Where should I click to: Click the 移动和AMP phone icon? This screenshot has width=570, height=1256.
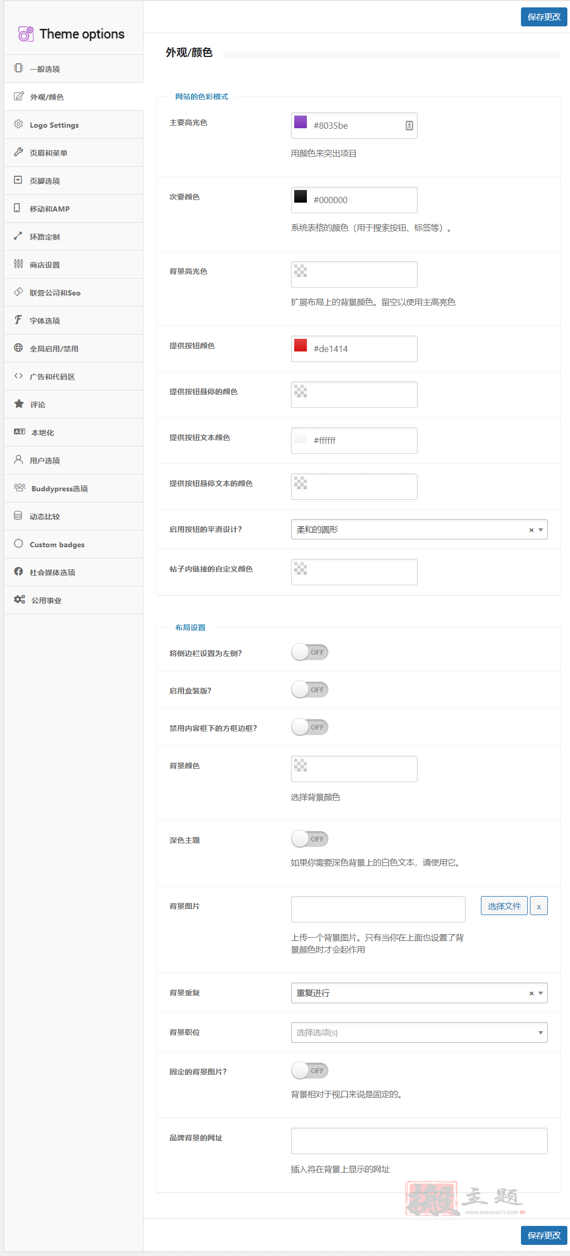click(17, 208)
